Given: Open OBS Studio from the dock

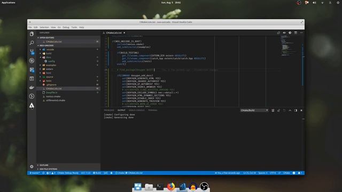Looking at the screenshot, I should pos(204,187).
